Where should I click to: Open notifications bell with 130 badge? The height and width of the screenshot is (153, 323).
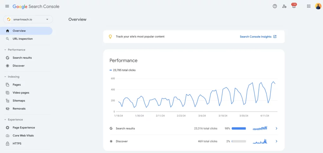click(x=294, y=6)
